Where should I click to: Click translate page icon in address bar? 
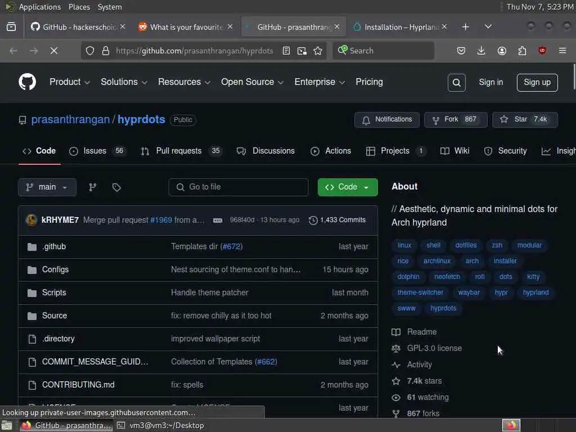[302, 51]
